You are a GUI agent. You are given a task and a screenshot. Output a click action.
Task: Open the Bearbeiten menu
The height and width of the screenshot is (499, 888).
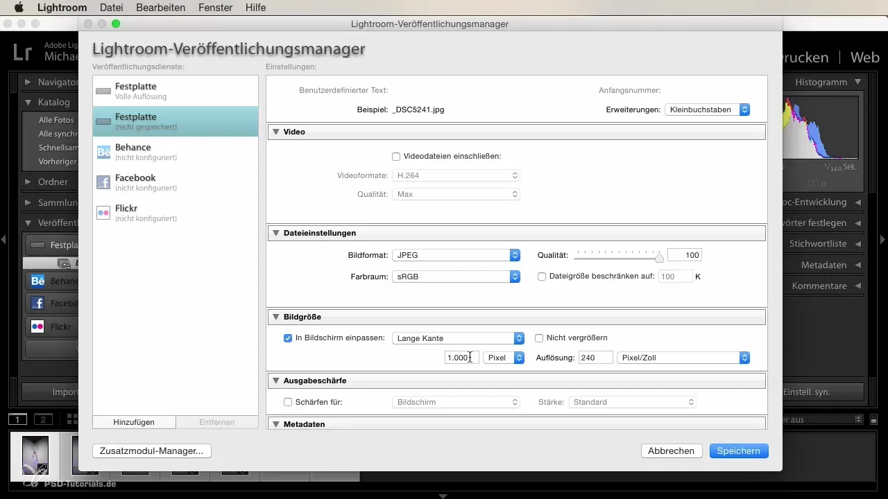[161, 8]
